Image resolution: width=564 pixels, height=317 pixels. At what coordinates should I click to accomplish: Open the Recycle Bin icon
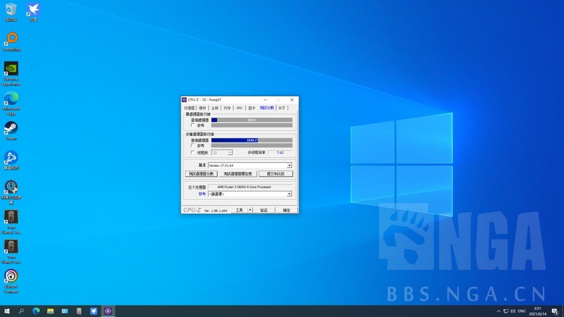click(x=11, y=9)
